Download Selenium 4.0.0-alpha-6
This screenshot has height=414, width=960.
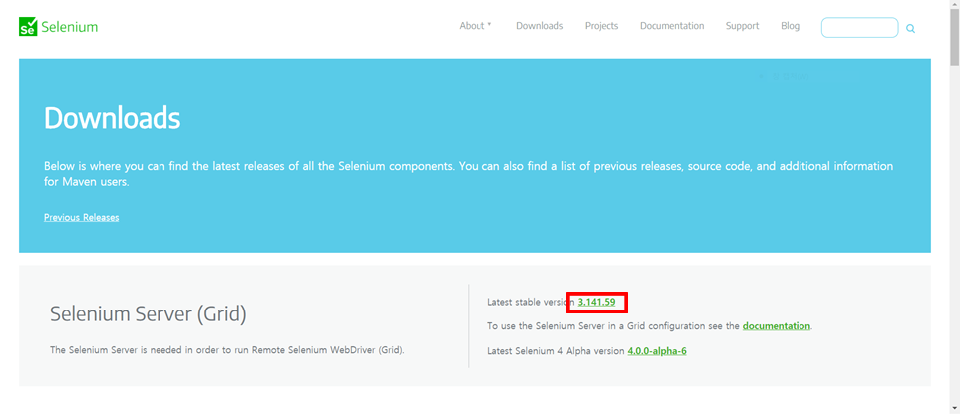657,351
